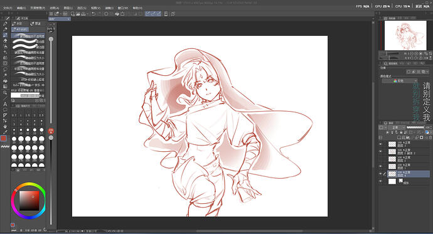The image size is (433, 234).
Task: Open the 滤镜(I) Filter menu
Action: [109, 8]
